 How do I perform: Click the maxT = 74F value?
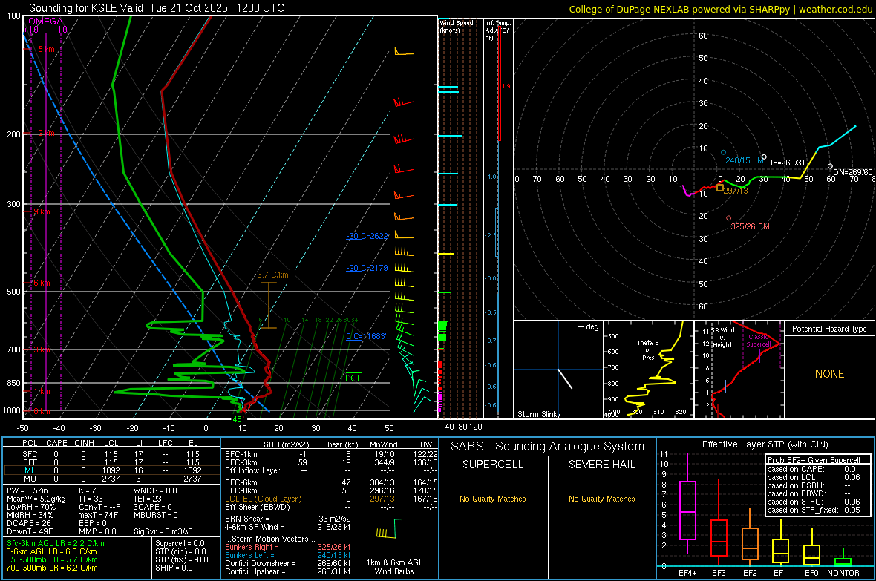pos(98,515)
